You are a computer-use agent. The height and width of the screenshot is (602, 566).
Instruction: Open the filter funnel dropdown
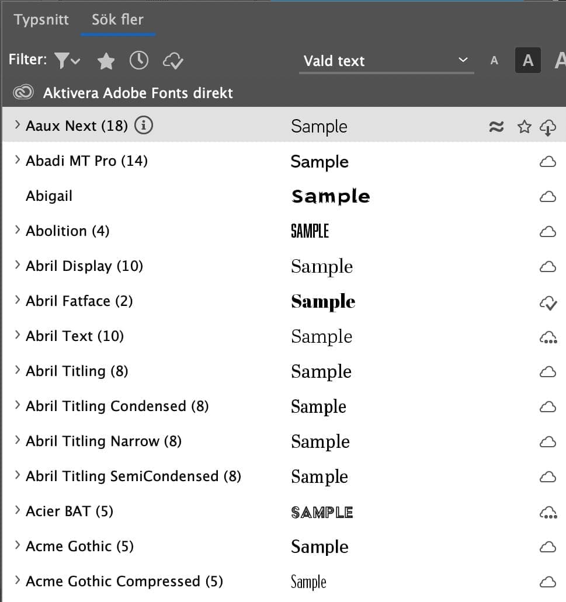tap(67, 60)
